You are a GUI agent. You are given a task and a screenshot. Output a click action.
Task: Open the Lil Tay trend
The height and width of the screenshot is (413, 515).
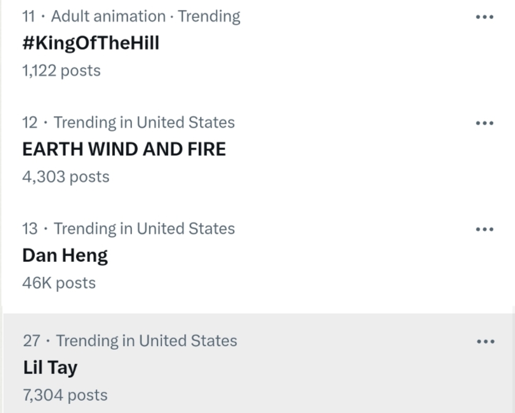coord(50,367)
